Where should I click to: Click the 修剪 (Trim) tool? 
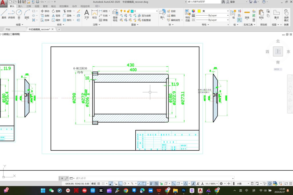(67, 11)
